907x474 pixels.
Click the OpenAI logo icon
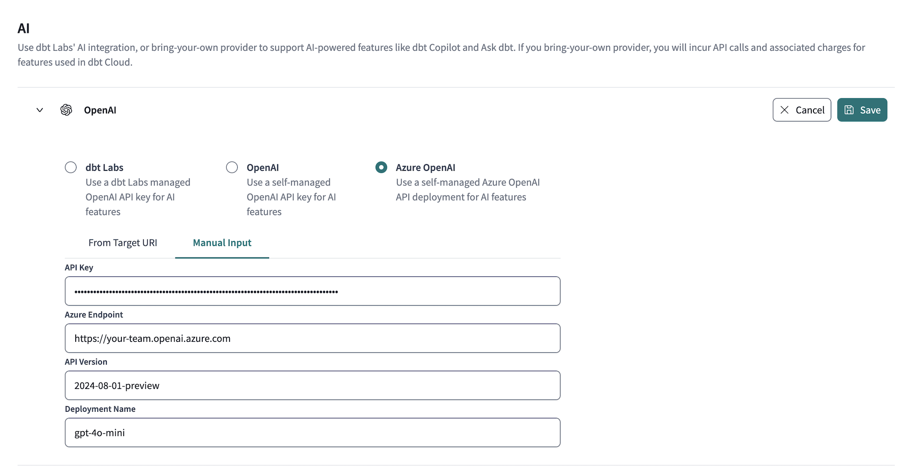pyautogui.click(x=66, y=110)
